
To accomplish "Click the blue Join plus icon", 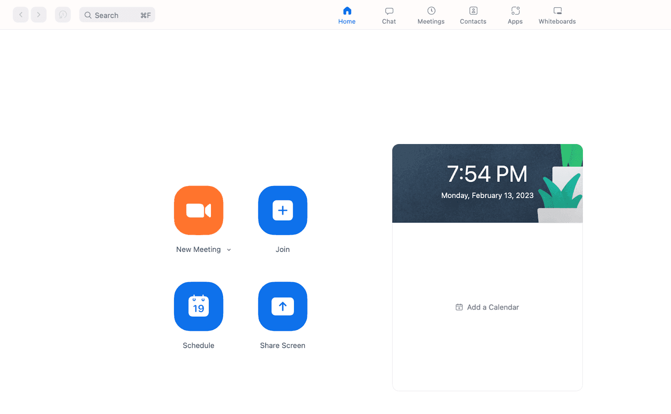I will tap(283, 210).
